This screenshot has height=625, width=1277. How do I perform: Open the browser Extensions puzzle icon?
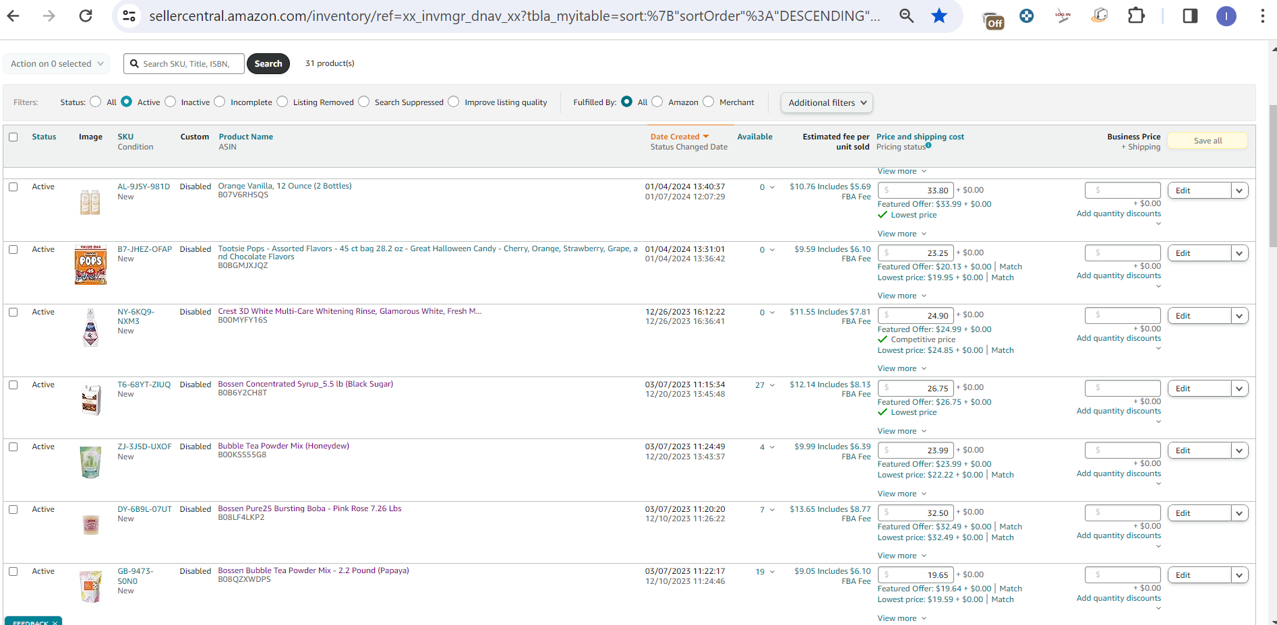pyautogui.click(x=1136, y=15)
